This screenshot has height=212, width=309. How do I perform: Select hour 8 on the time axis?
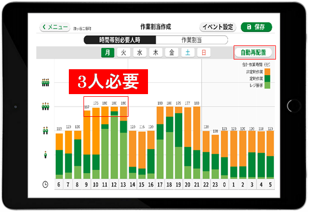77,184
